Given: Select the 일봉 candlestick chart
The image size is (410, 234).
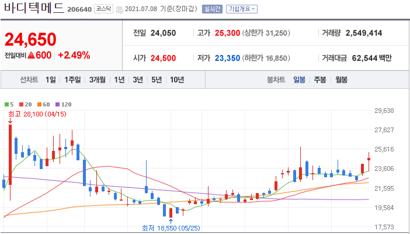Looking at the screenshot, I should point(299,80).
